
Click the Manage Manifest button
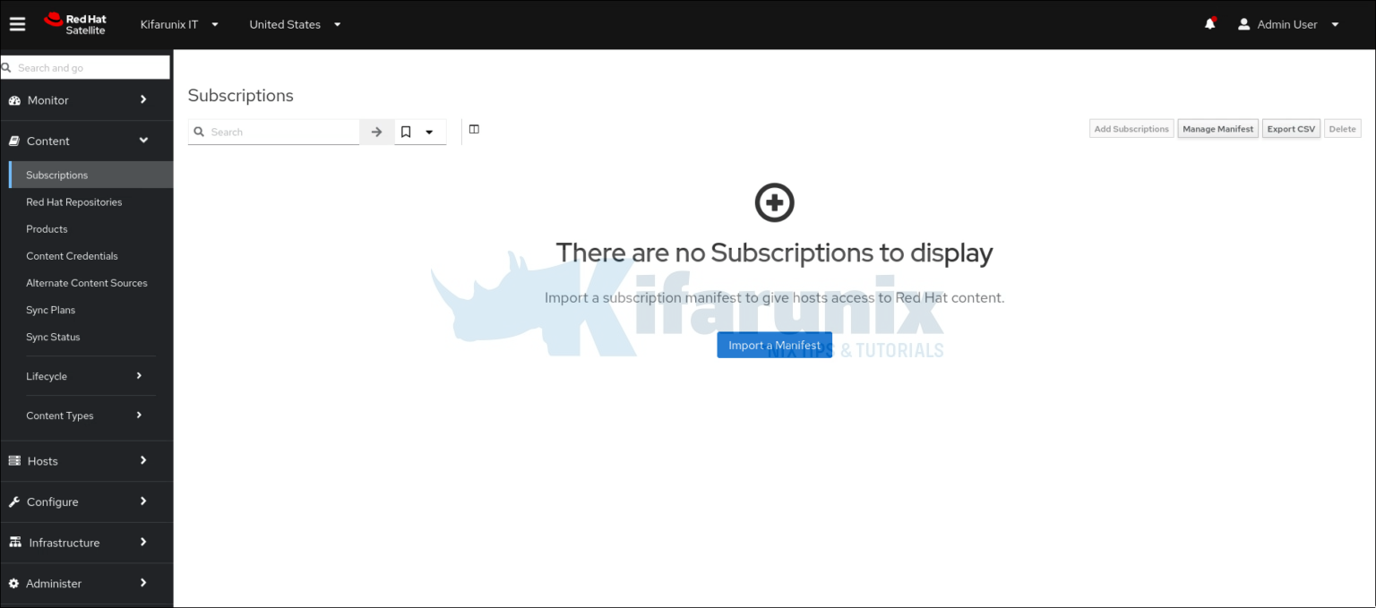pos(1217,128)
